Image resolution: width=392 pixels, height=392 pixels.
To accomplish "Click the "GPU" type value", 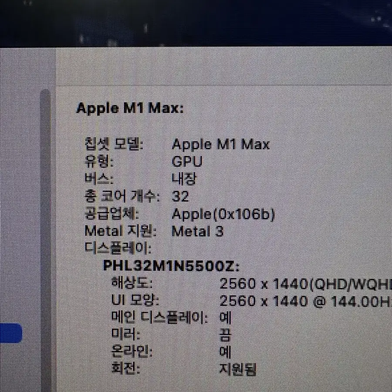I will pyautogui.click(x=187, y=162).
